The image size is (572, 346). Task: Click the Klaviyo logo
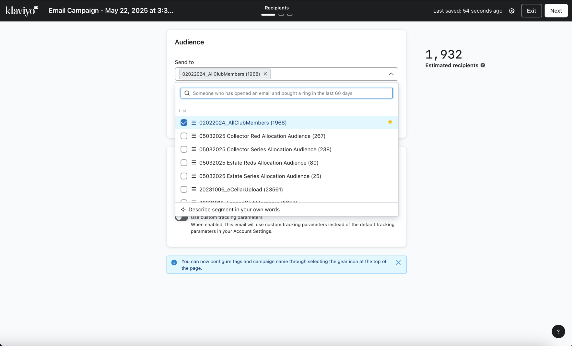[21, 11]
